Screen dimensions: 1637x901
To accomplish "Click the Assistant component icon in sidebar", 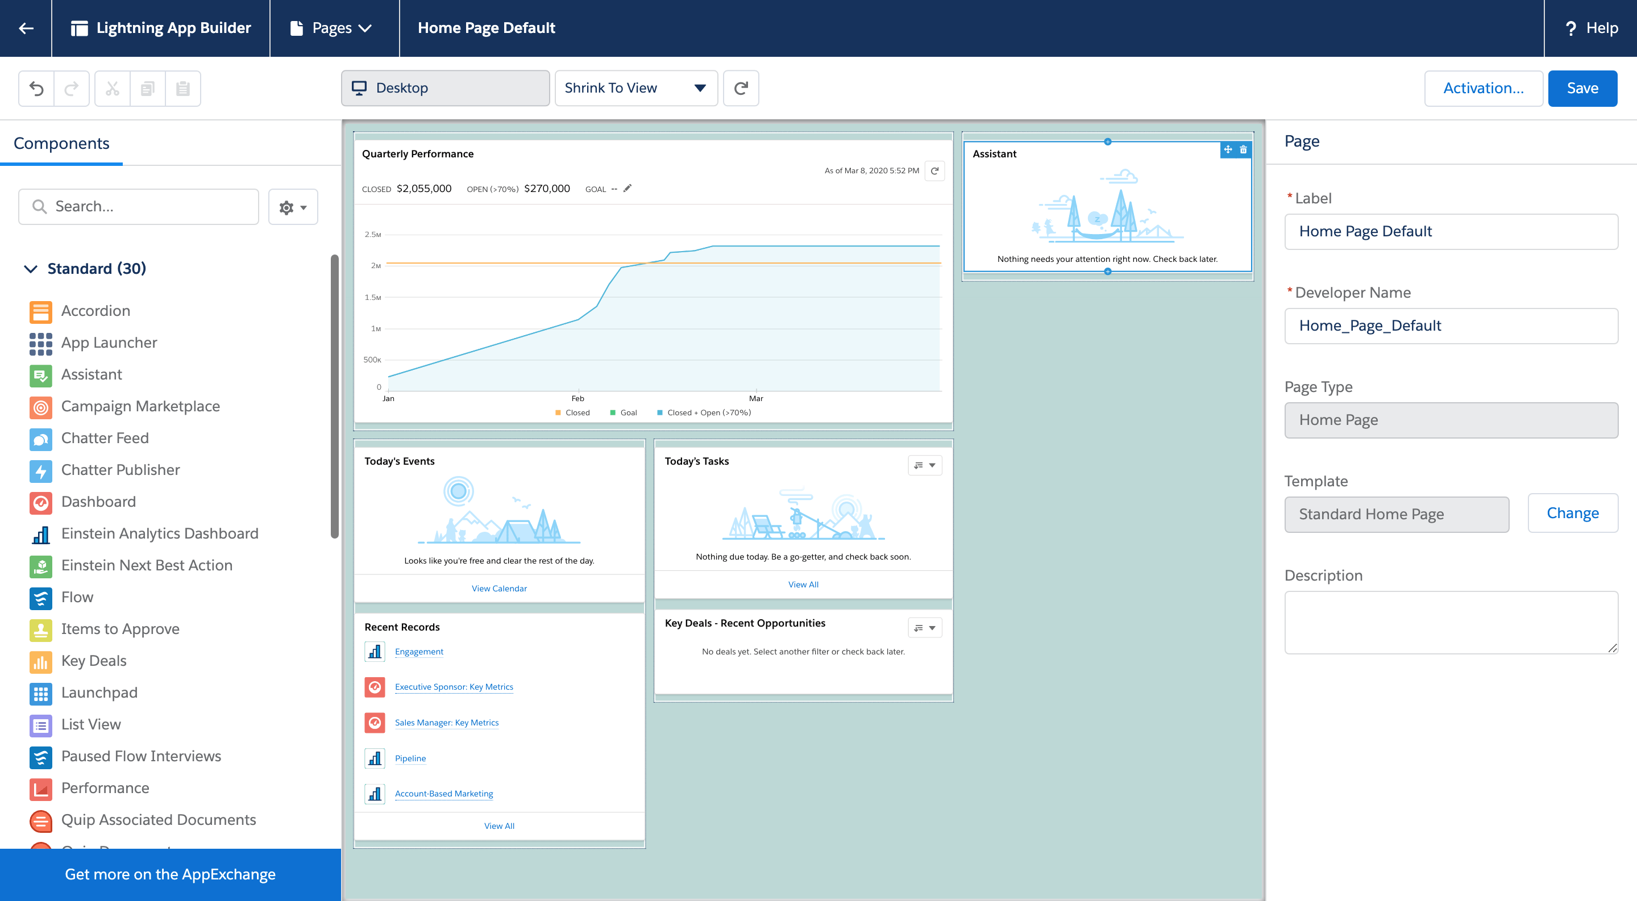I will click(x=40, y=376).
